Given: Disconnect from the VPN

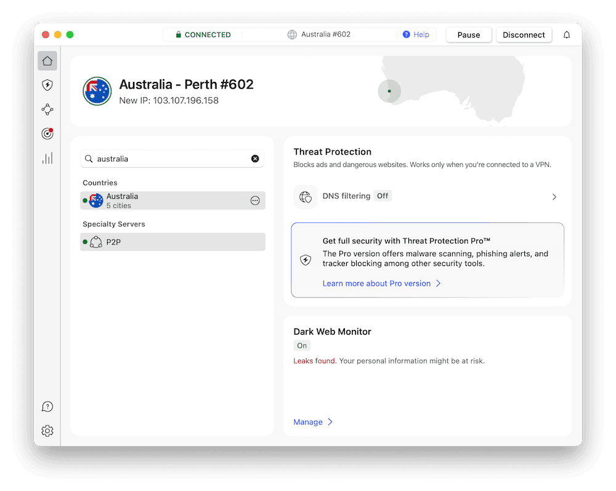Looking at the screenshot, I should (x=524, y=34).
